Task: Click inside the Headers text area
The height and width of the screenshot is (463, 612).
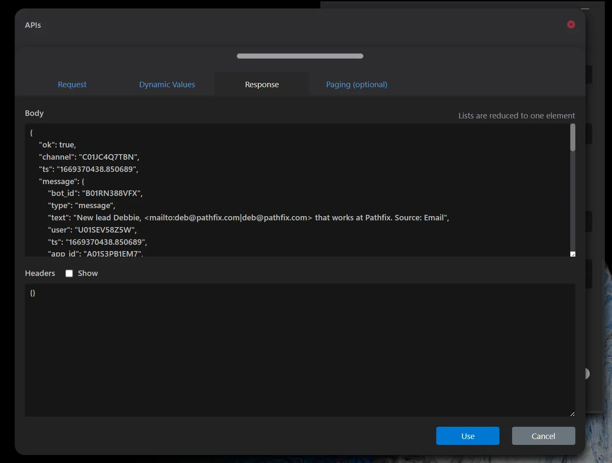Action: 300,350
